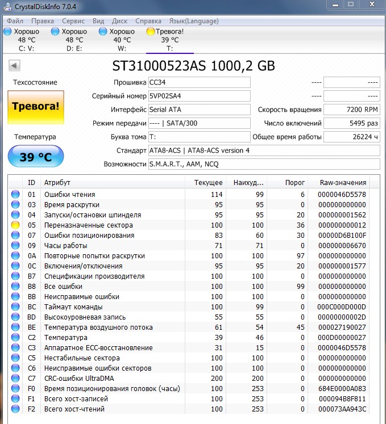Select raw value 00000D6B100F
The height and width of the screenshot is (424, 386).
point(342,236)
